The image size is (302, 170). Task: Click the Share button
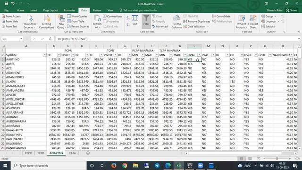coord(291,10)
